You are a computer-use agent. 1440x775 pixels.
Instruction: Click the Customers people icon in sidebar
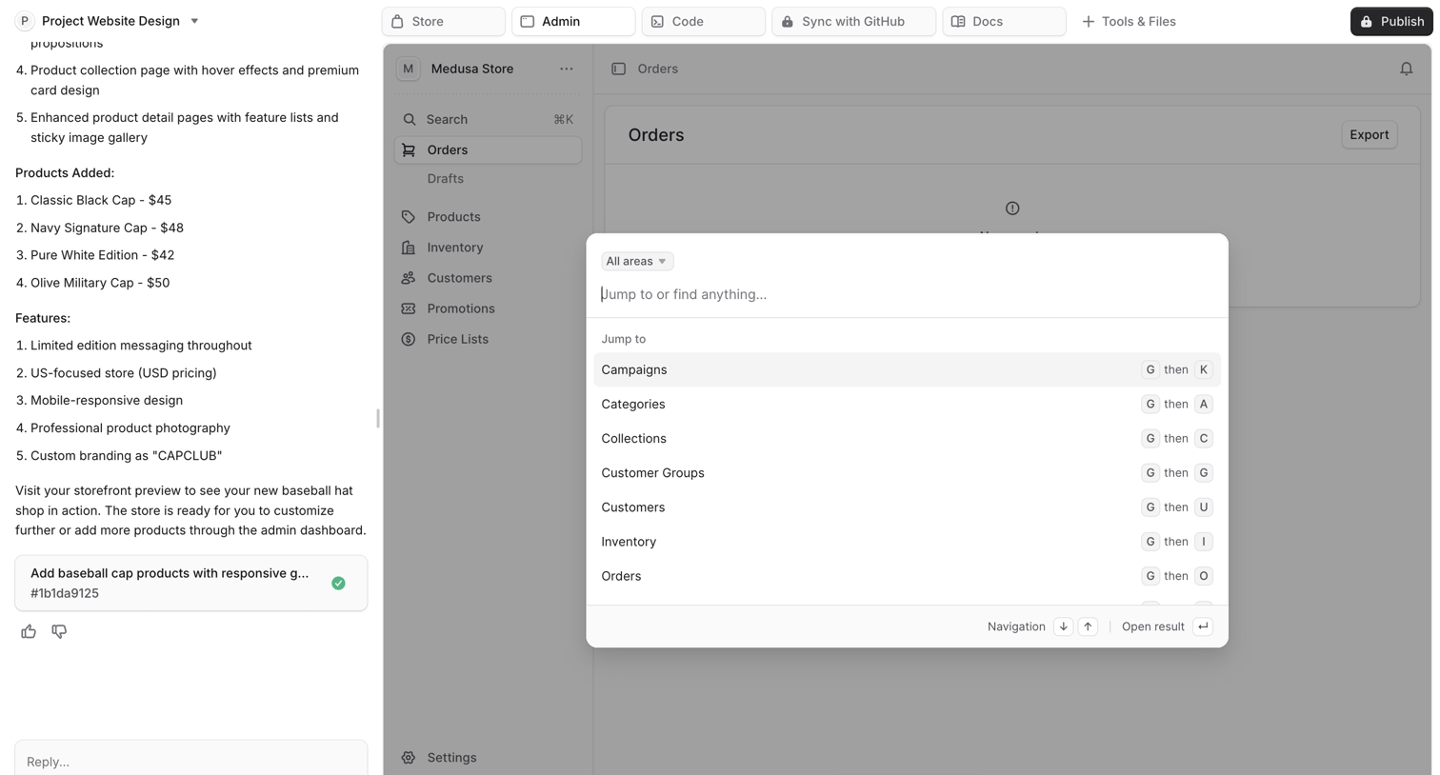point(409,278)
